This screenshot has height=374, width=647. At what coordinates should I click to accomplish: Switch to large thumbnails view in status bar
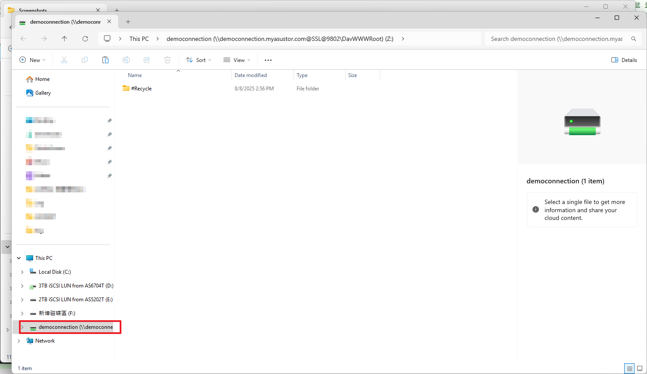pos(640,368)
